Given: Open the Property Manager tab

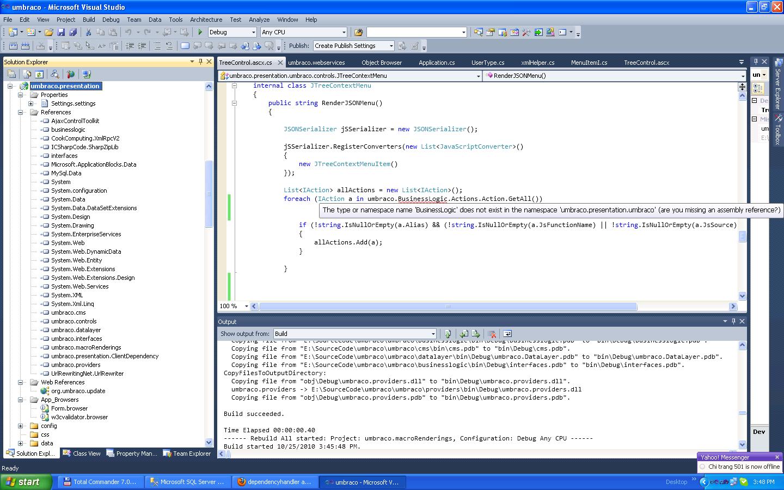Looking at the screenshot, I should [132, 453].
